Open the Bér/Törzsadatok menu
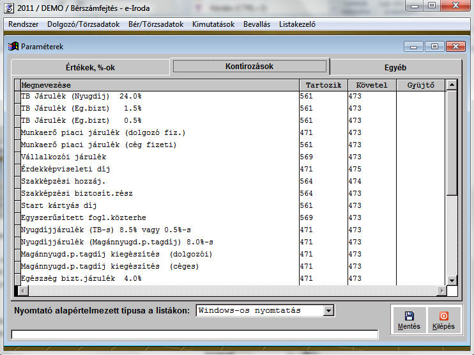474x355 pixels. 155,24
